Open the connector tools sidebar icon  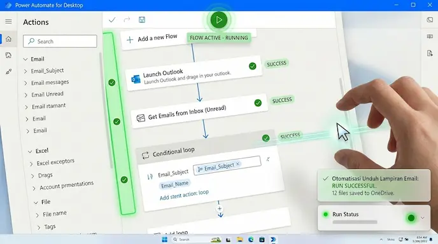coord(8,72)
